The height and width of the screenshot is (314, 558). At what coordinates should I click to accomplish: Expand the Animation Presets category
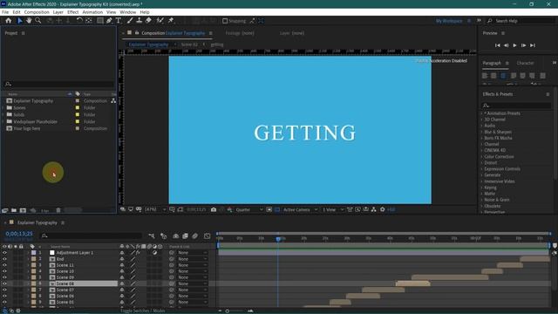[482, 113]
